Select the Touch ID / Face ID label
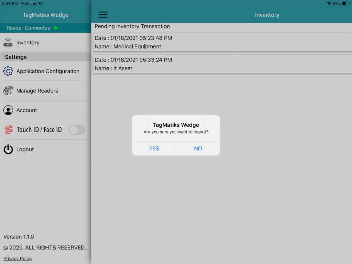 (39, 129)
